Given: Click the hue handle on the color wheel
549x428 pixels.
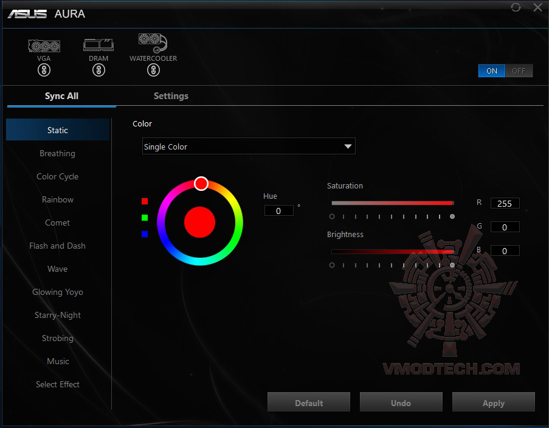Looking at the screenshot, I should coord(201,184).
